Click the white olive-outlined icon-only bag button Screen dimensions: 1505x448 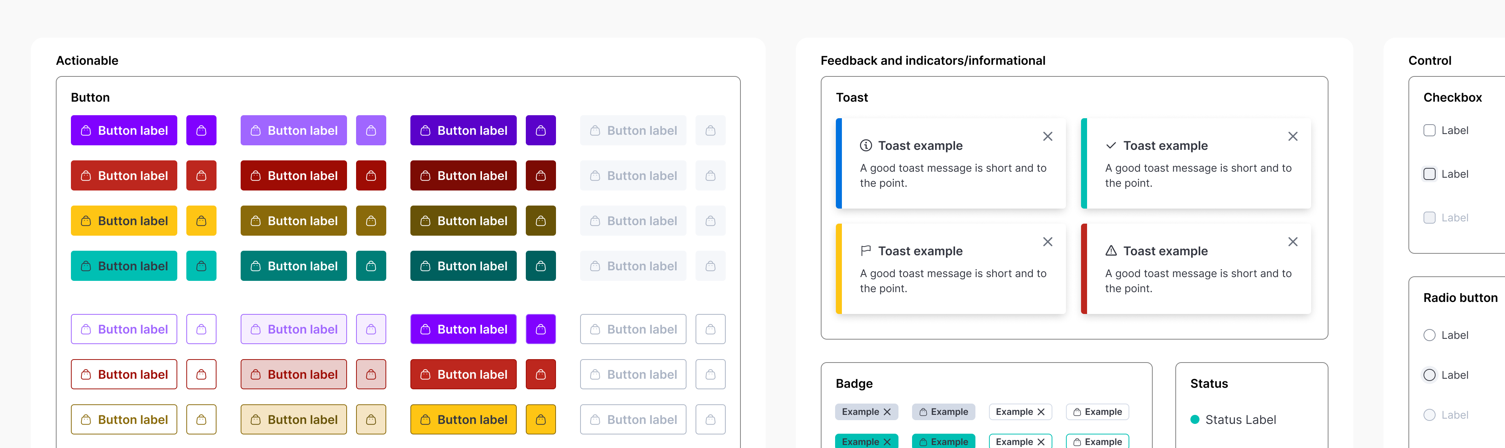pos(201,419)
